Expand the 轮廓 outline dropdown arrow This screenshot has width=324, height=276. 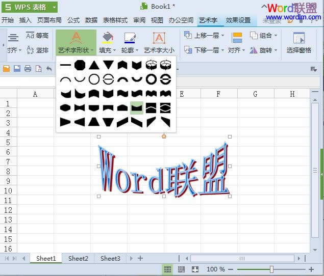coord(137,50)
